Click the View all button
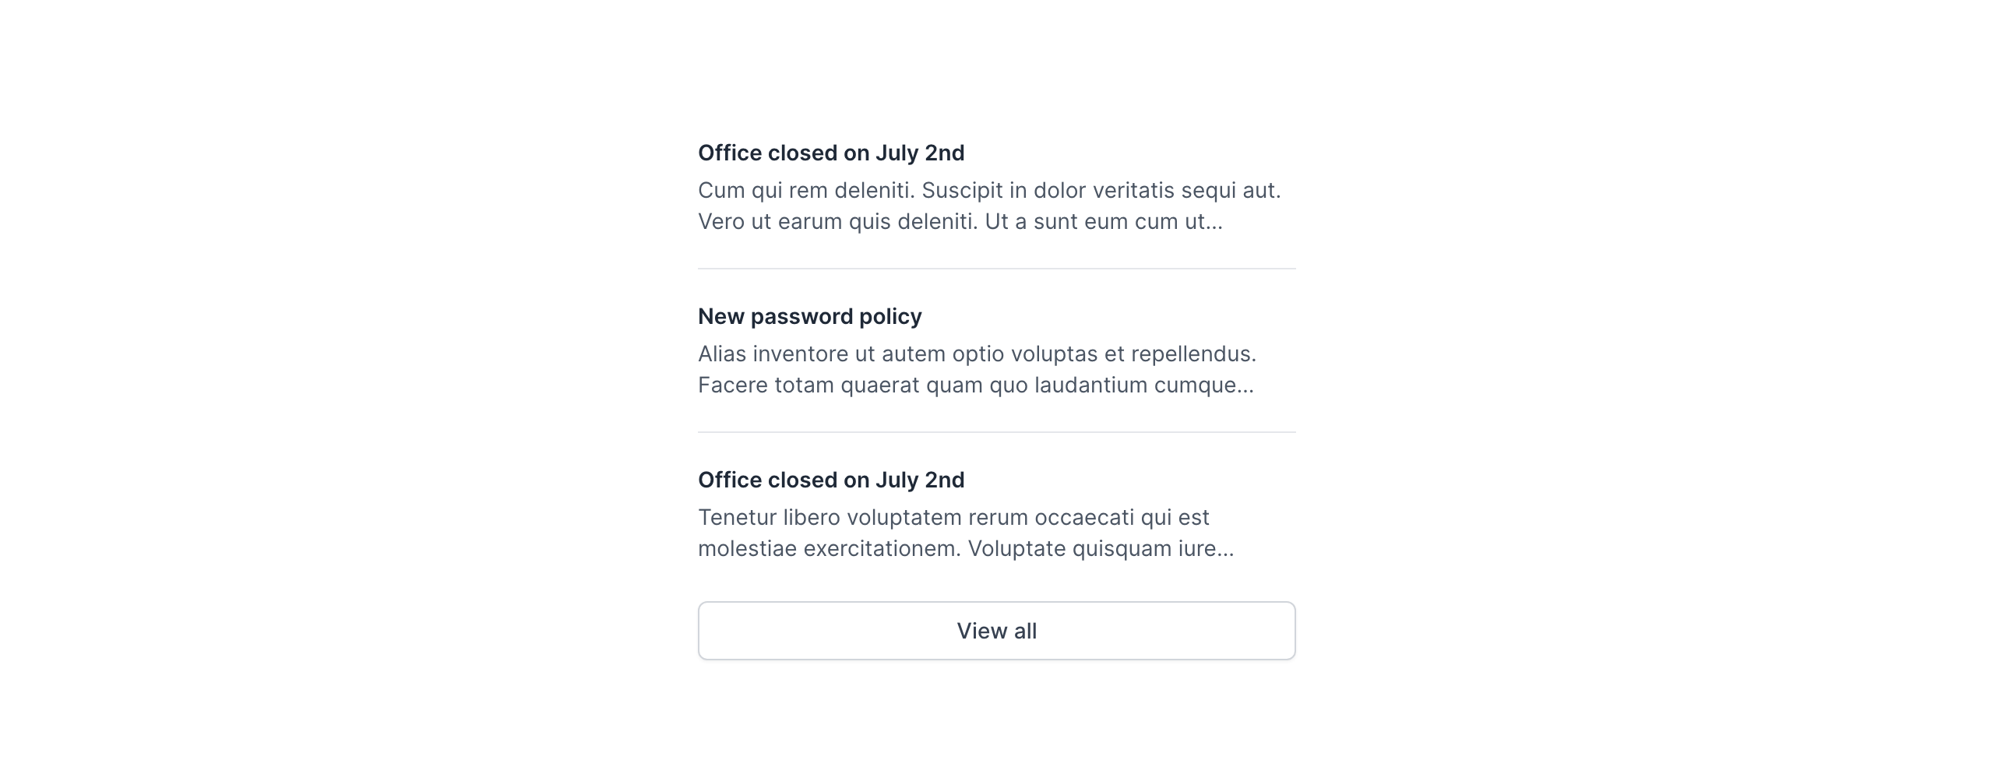This screenshot has height=760, width=1994. pos(996,631)
